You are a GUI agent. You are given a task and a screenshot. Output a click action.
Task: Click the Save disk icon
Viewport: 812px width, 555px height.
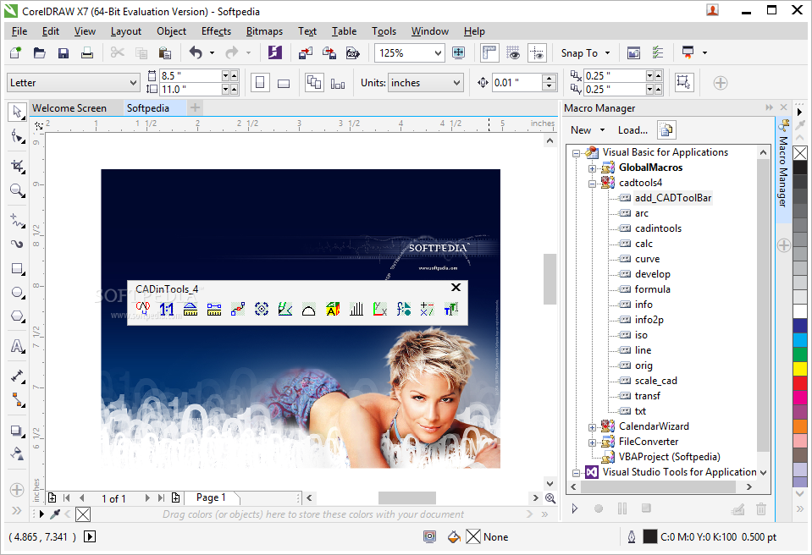(64, 52)
